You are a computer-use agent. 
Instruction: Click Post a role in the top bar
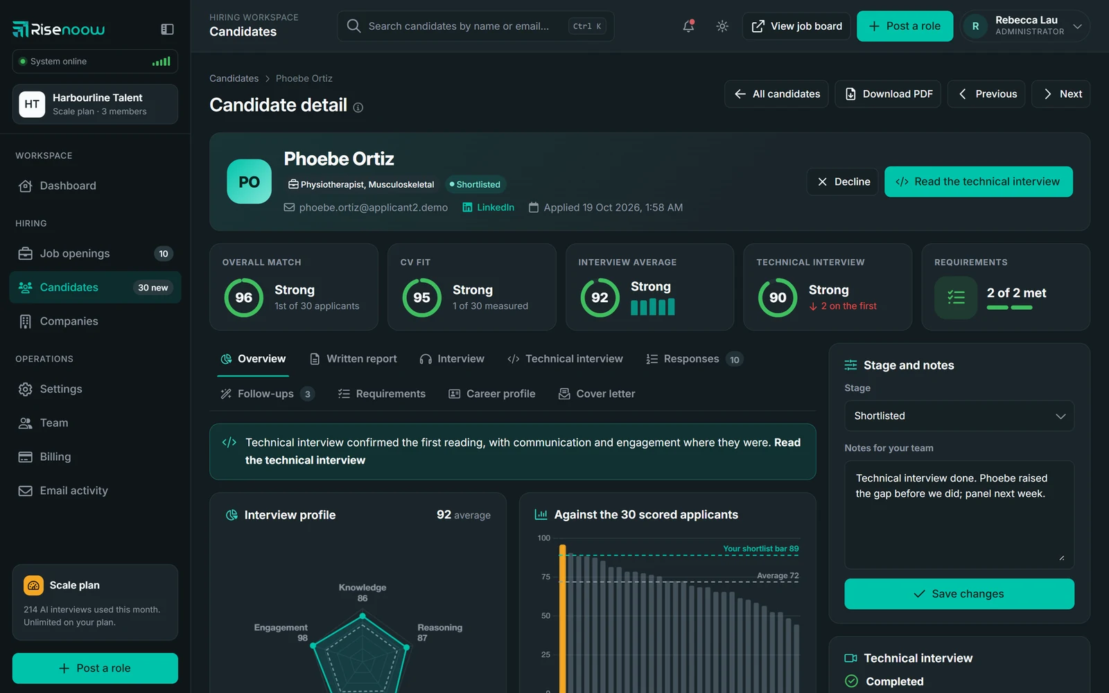905,26
